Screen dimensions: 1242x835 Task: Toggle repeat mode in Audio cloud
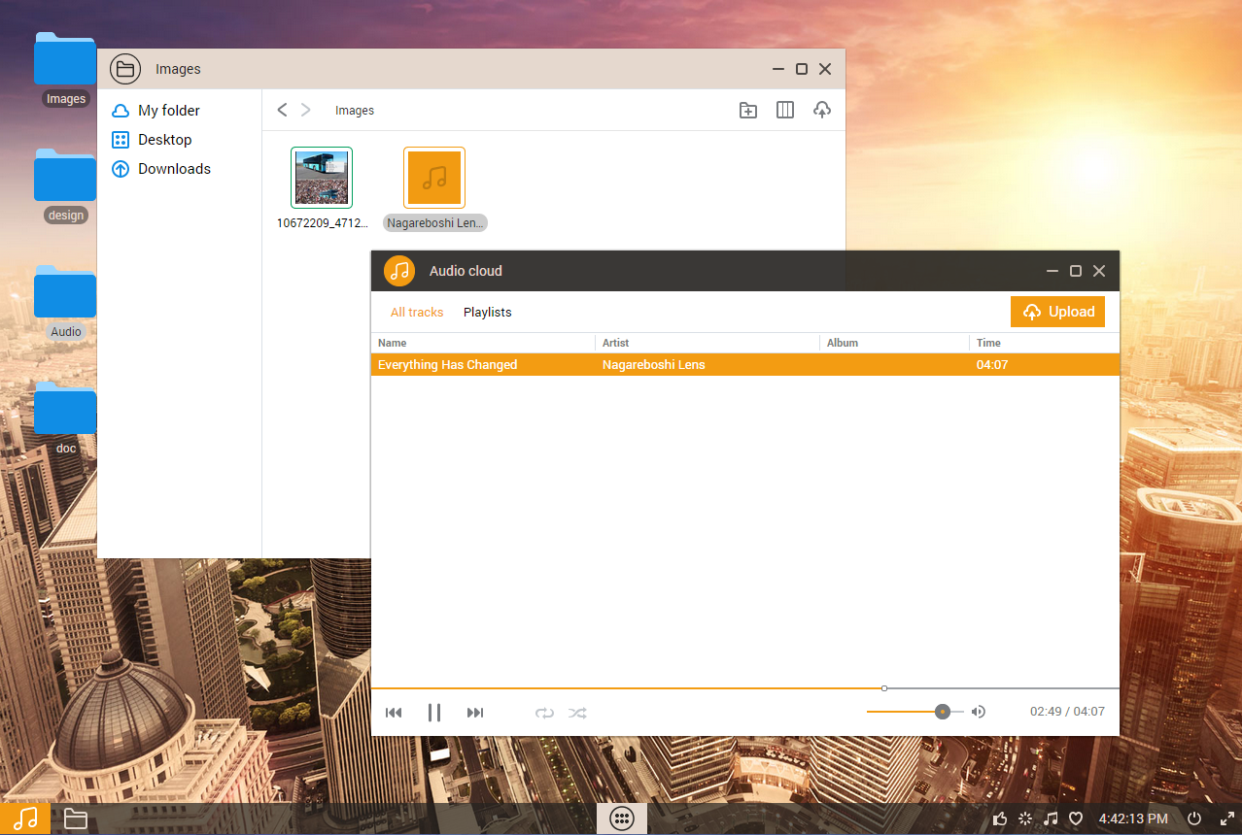(544, 713)
